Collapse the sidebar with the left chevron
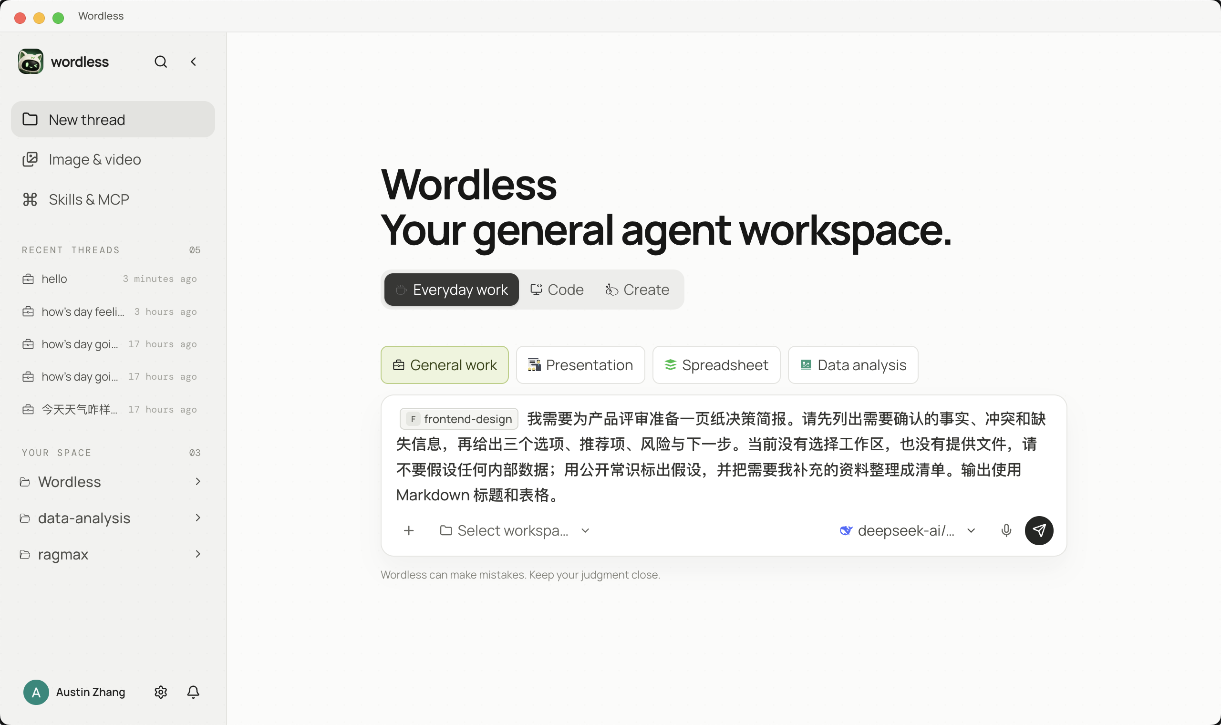The height and width of the screenshot is (725, 1221). point(194,62)
